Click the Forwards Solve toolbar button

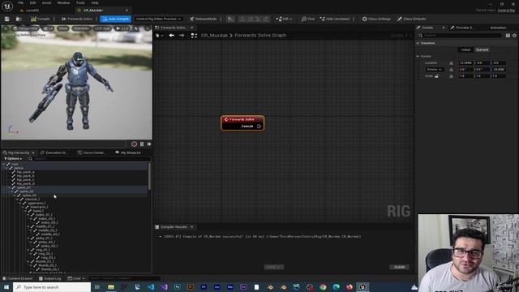[x=77, y=19]
